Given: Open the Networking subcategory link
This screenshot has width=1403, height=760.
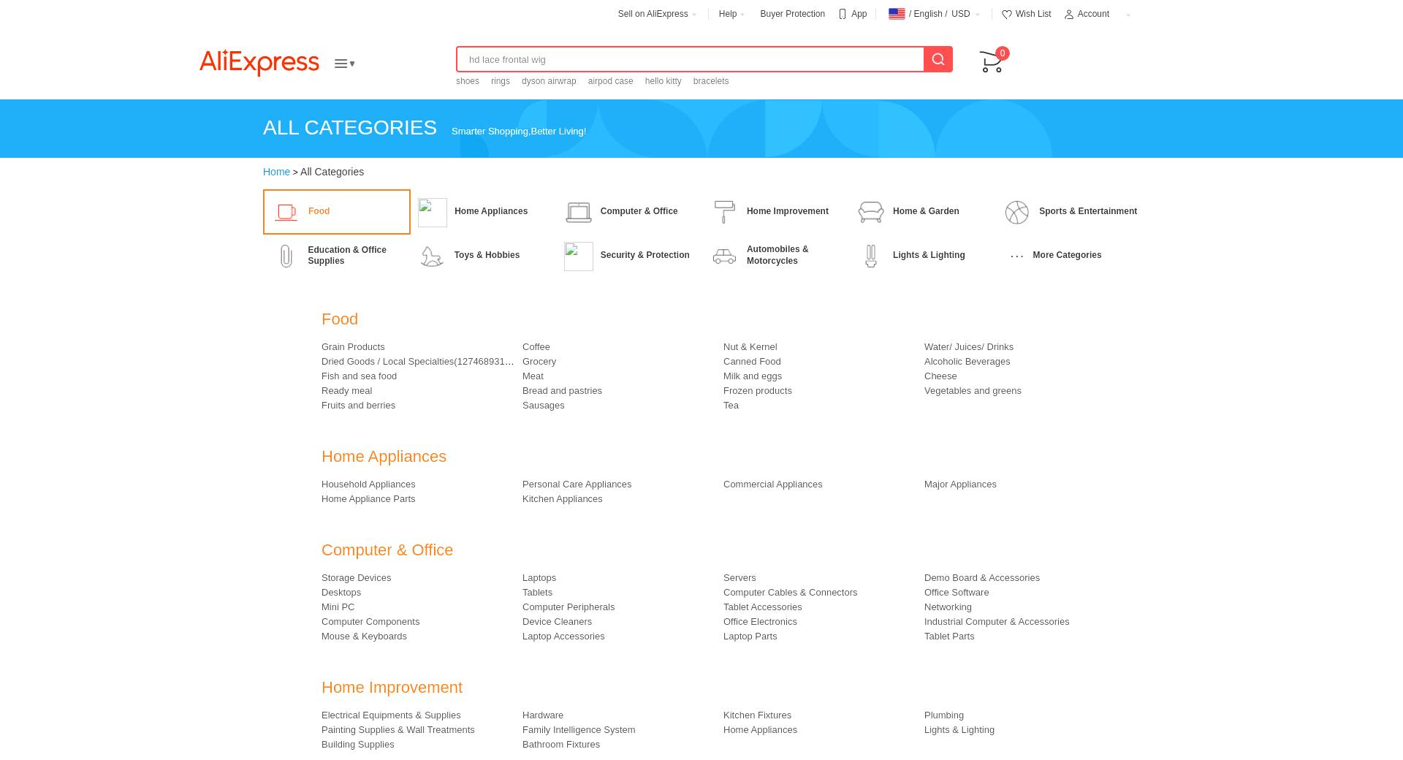Looking at the screenshot, I should pyautogui.click(x=948, y=607).
